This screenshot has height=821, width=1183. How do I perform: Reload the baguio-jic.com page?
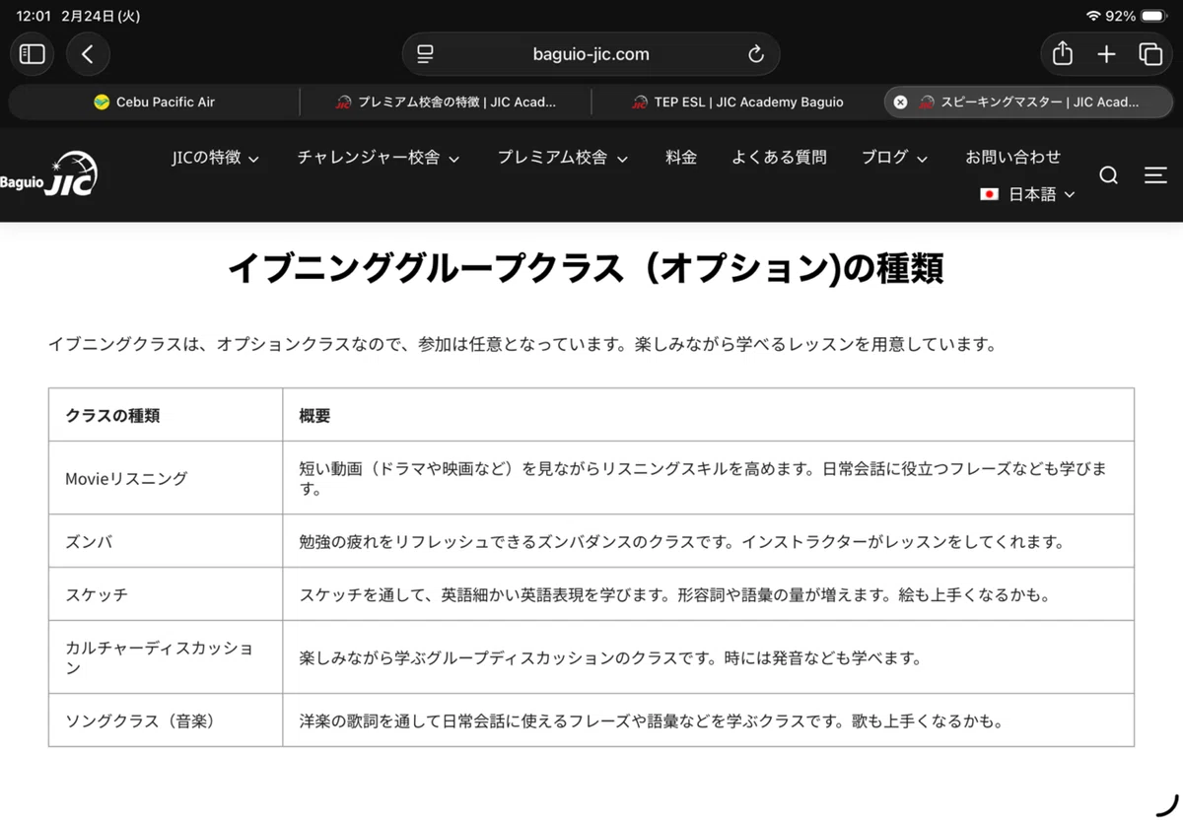coord(756,54)
